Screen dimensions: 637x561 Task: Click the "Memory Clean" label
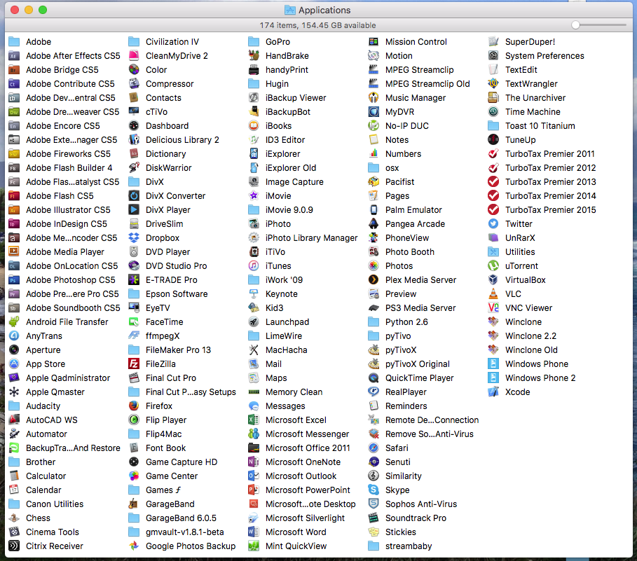tap(294, 392)
